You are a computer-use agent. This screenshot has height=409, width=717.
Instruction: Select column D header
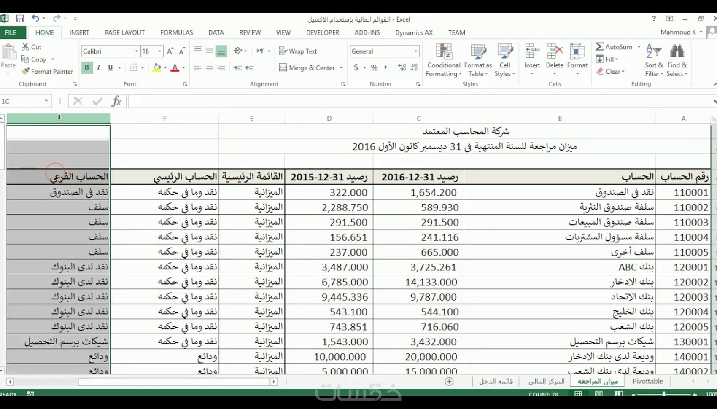point(329,118)
